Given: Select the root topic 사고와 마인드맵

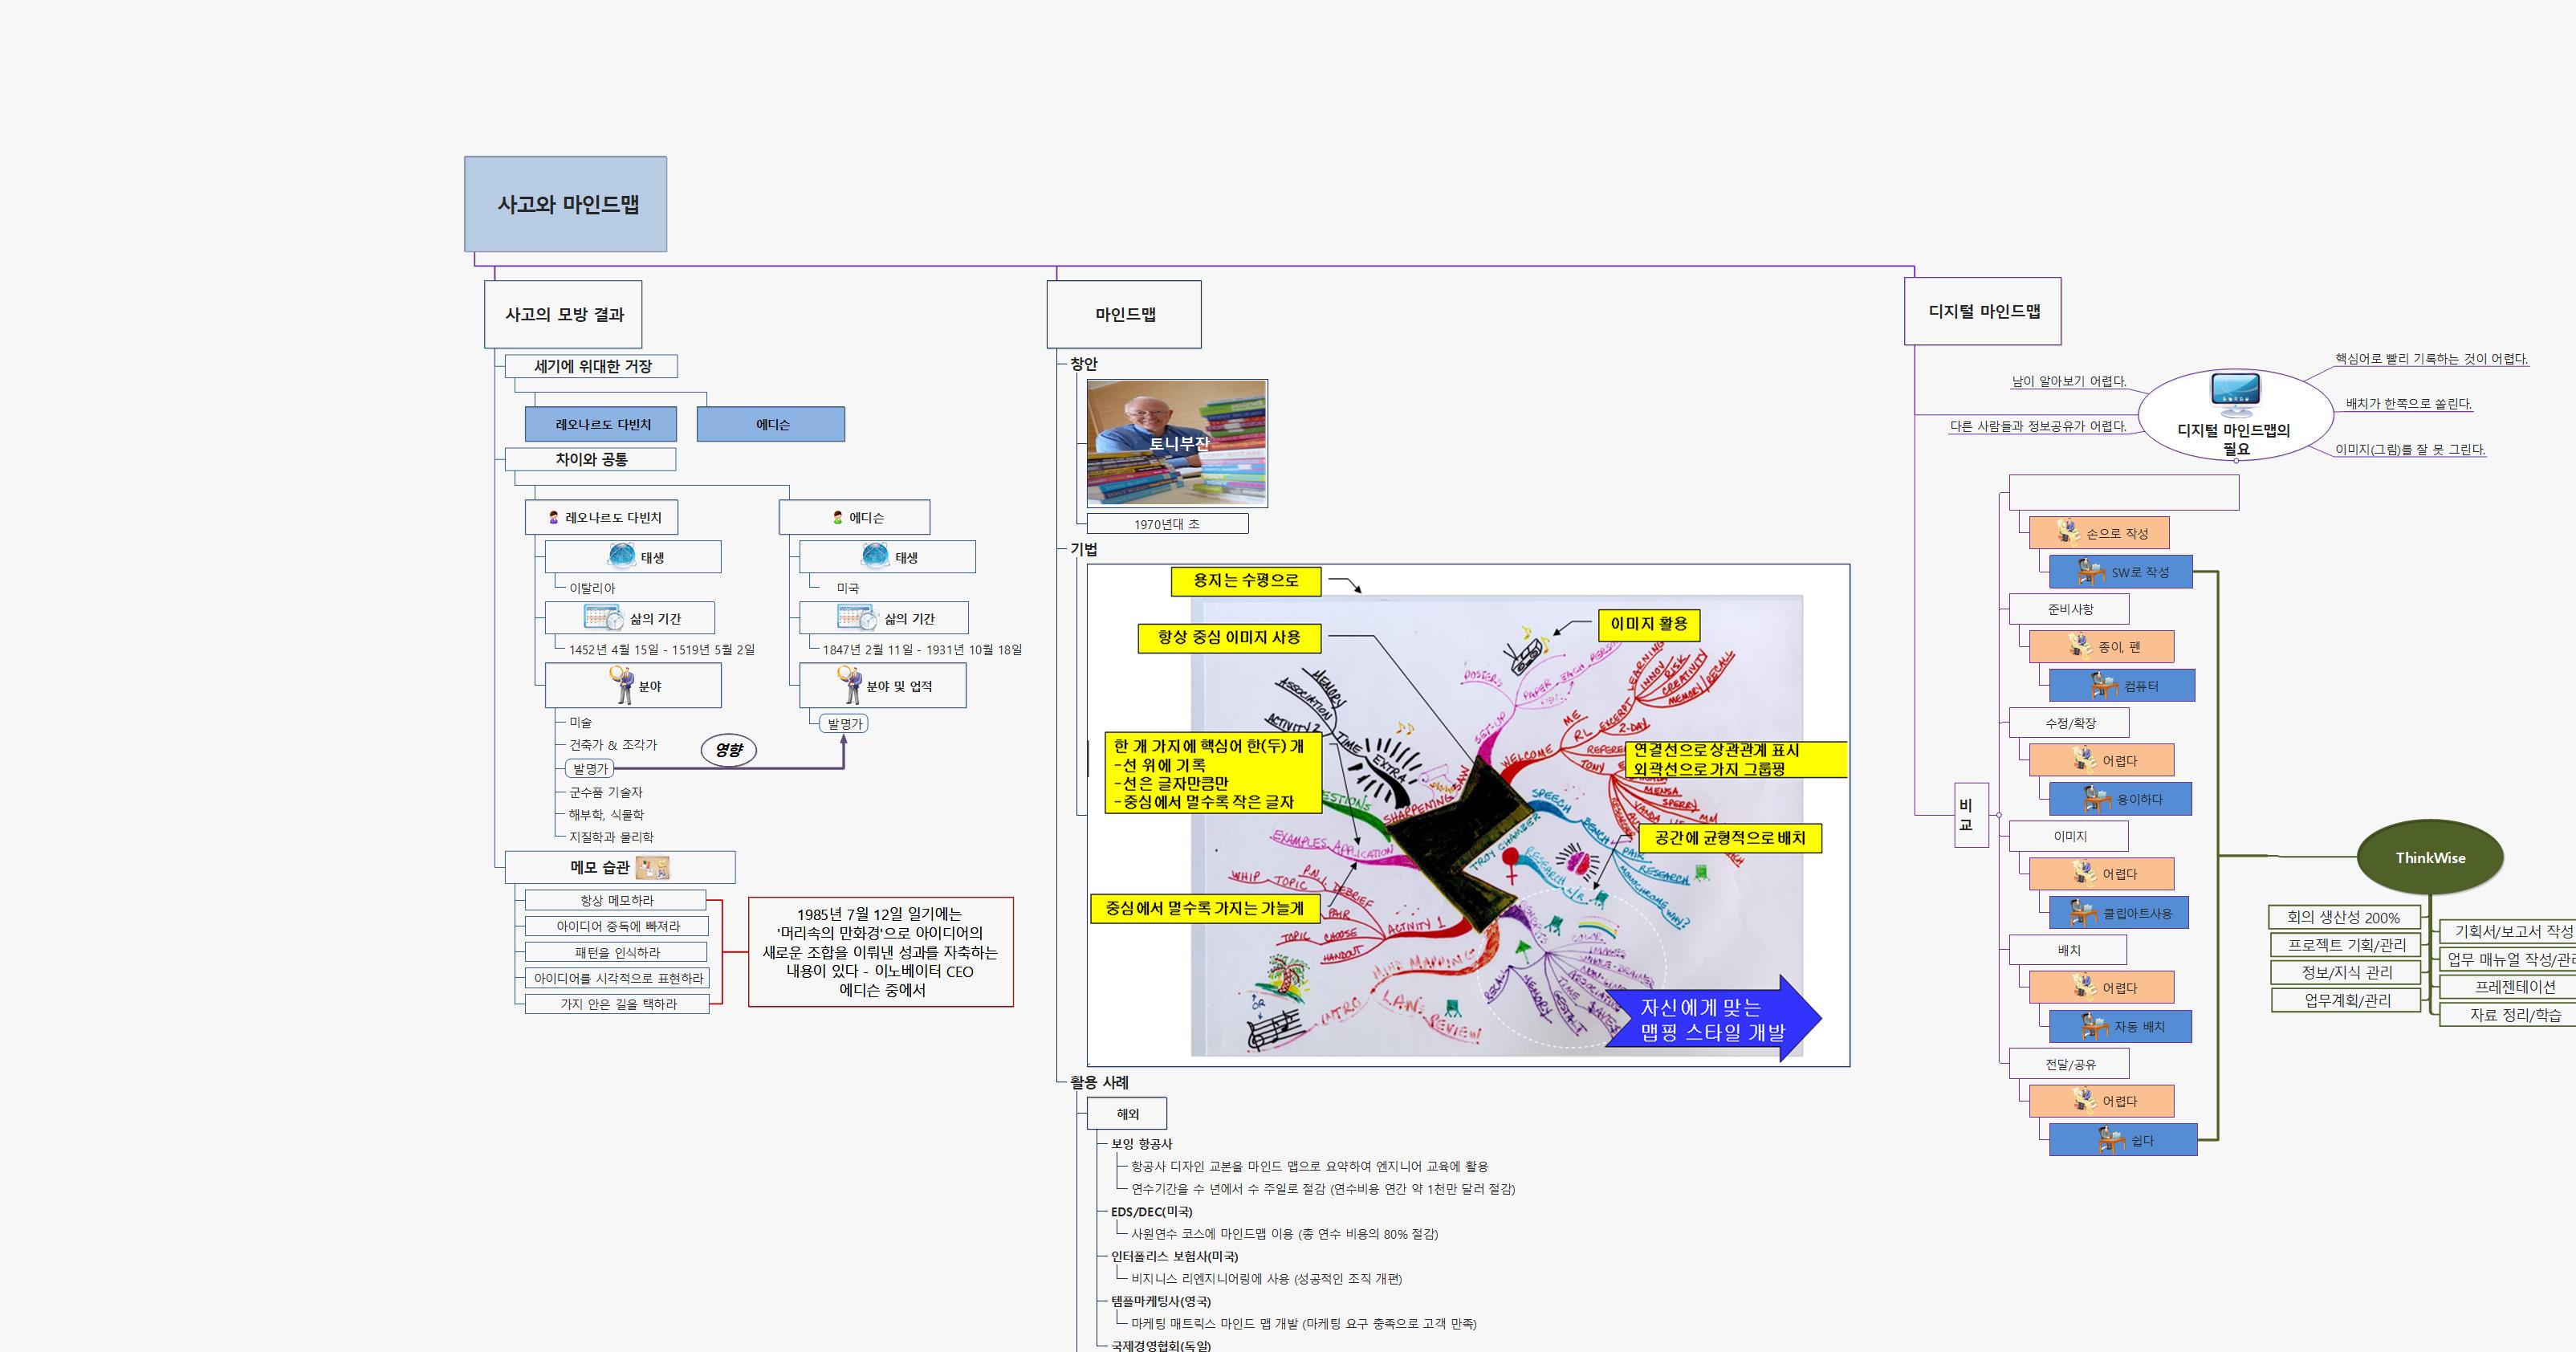Looking at the screenshot, I should coord(565,204).
